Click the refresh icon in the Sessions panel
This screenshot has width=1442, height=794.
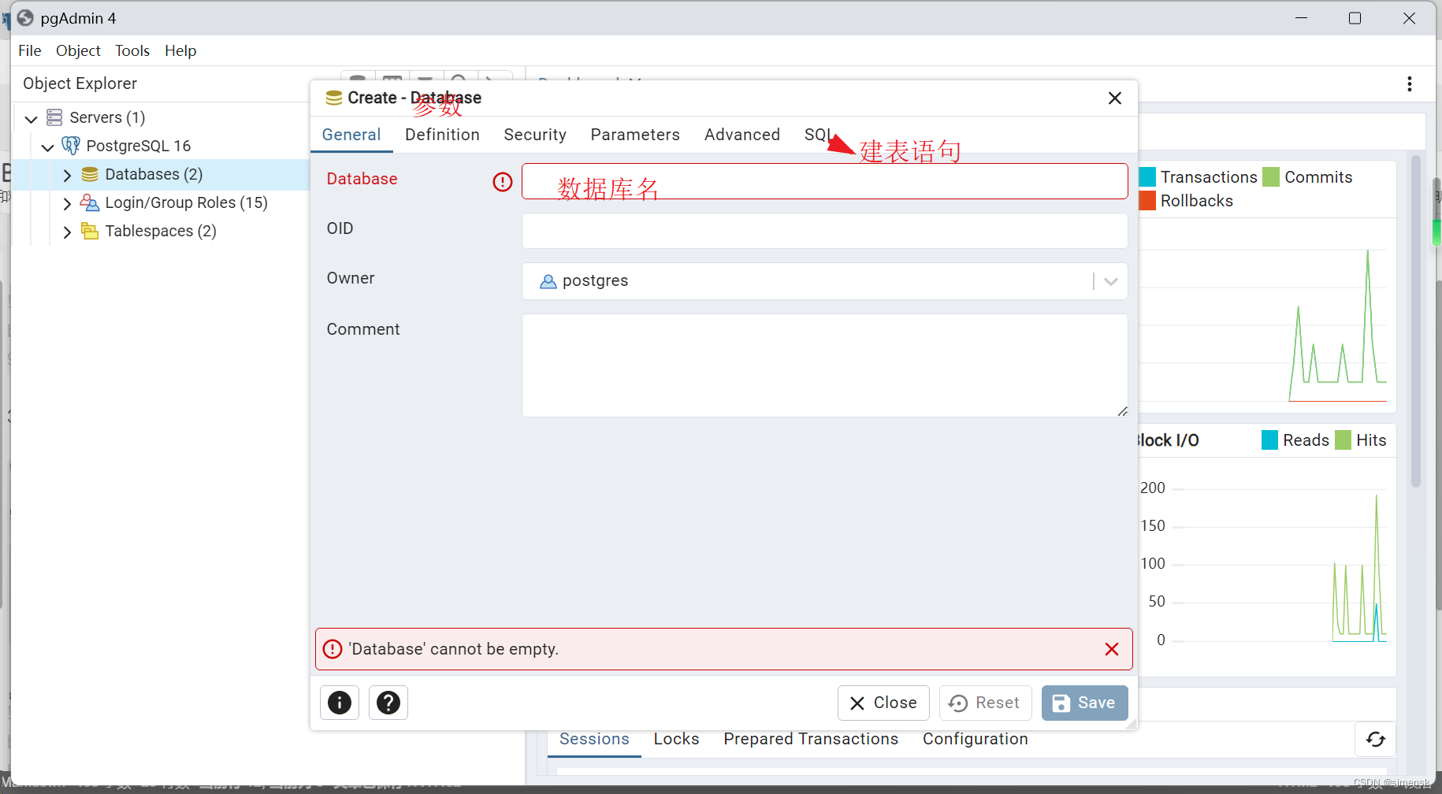pos(1376,740)
